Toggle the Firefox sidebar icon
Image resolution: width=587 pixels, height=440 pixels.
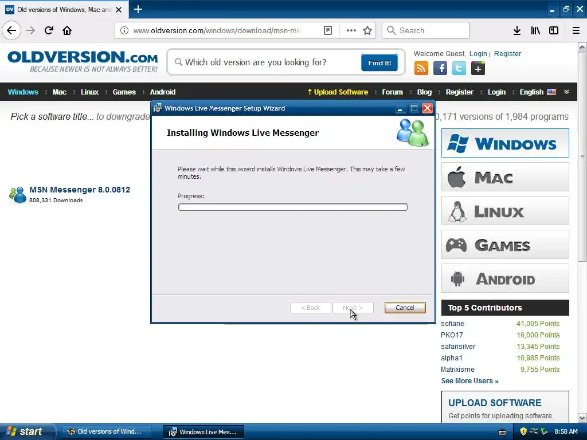point(554,30)
